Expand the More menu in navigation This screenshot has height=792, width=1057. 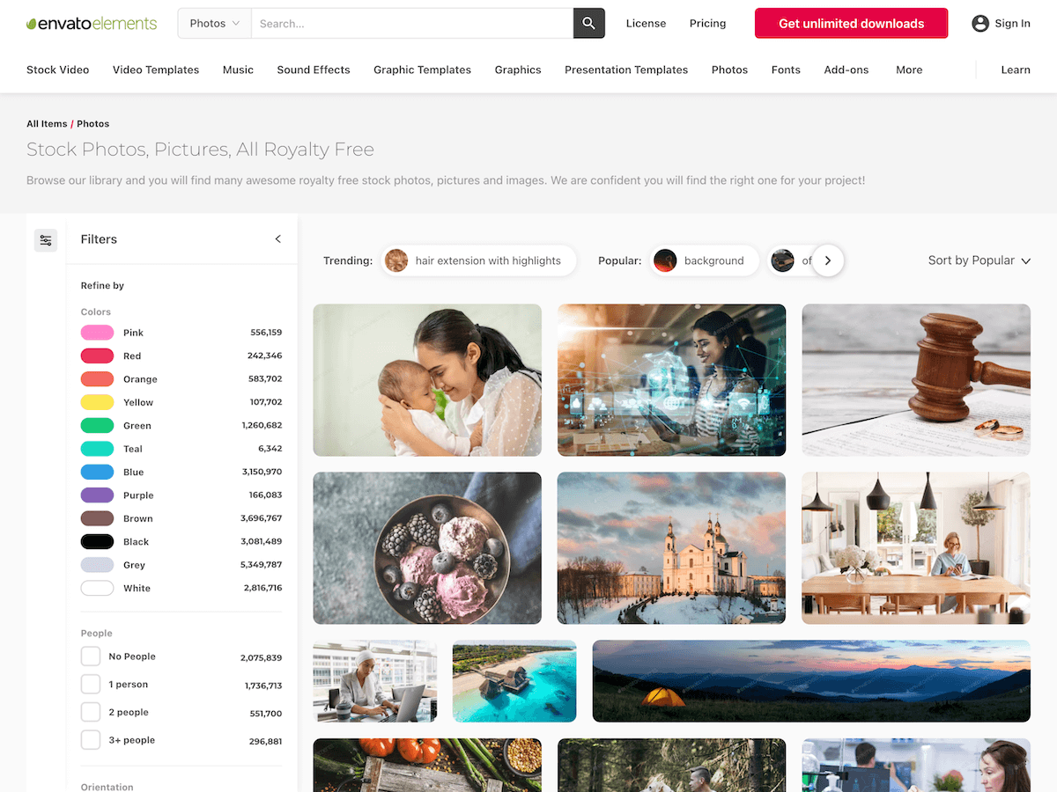909,70
